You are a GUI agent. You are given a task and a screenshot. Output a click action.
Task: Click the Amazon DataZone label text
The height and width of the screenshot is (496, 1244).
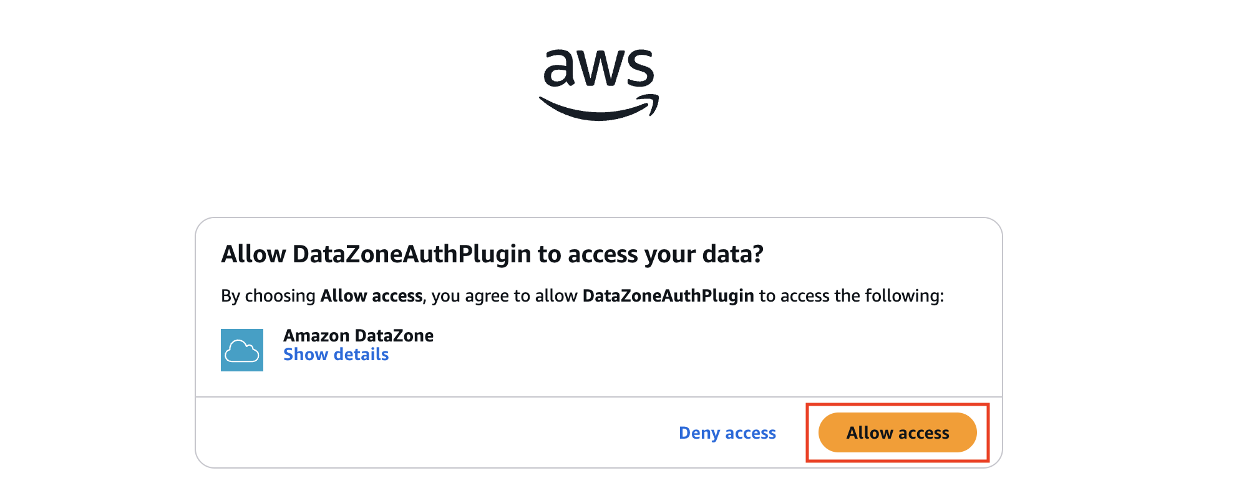tap(357, 335)
